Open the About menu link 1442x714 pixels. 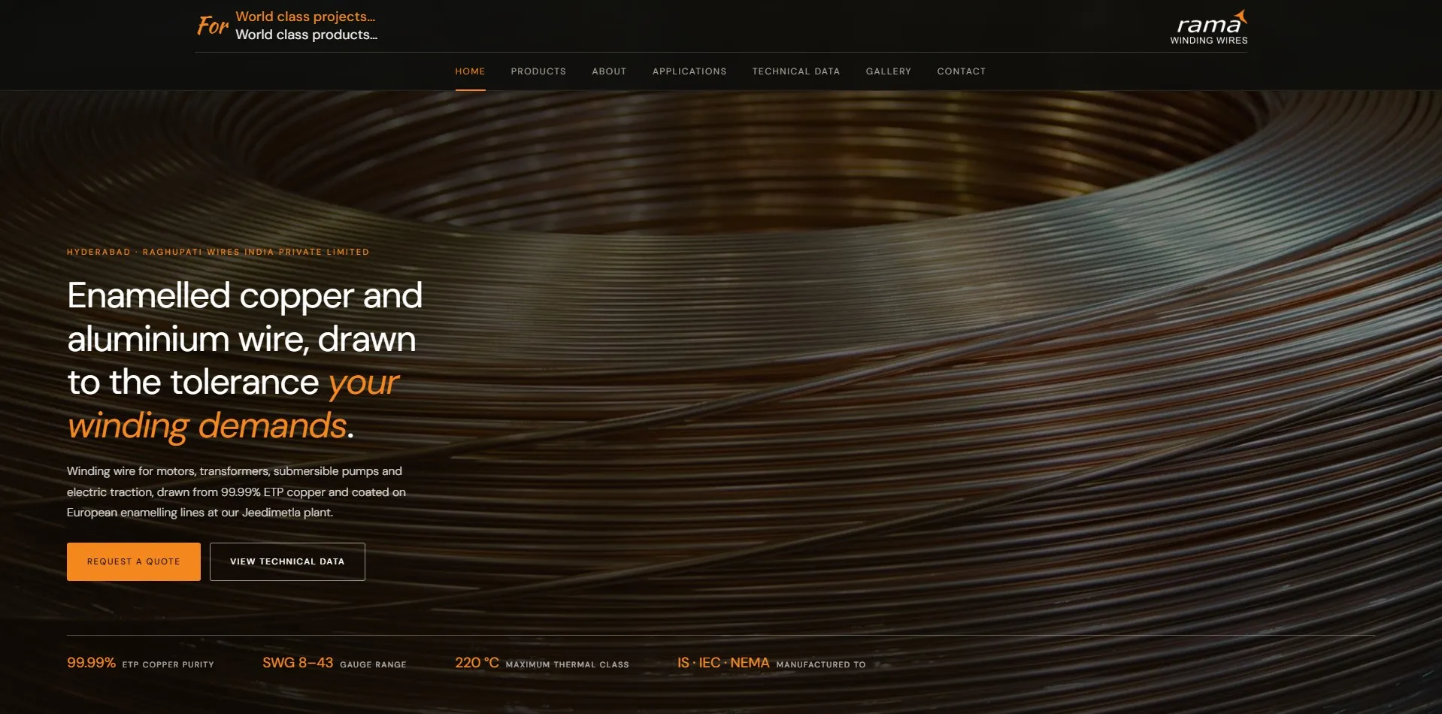click(x=609, y=71)
